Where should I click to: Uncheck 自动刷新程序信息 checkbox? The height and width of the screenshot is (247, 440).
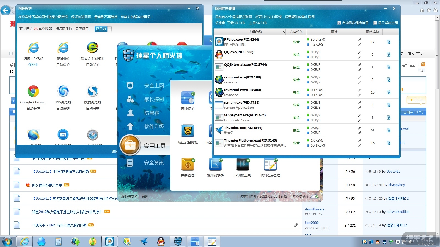(x=339, y=23)
